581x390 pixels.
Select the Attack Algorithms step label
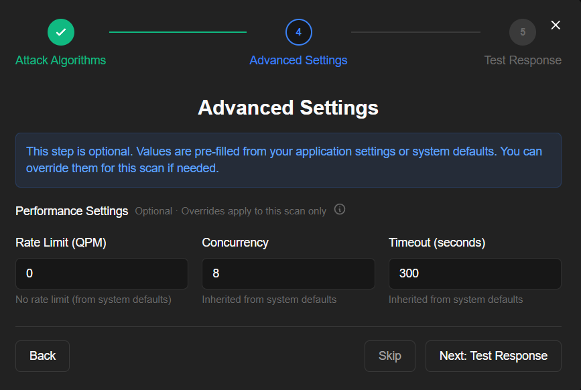pos(60,60)
